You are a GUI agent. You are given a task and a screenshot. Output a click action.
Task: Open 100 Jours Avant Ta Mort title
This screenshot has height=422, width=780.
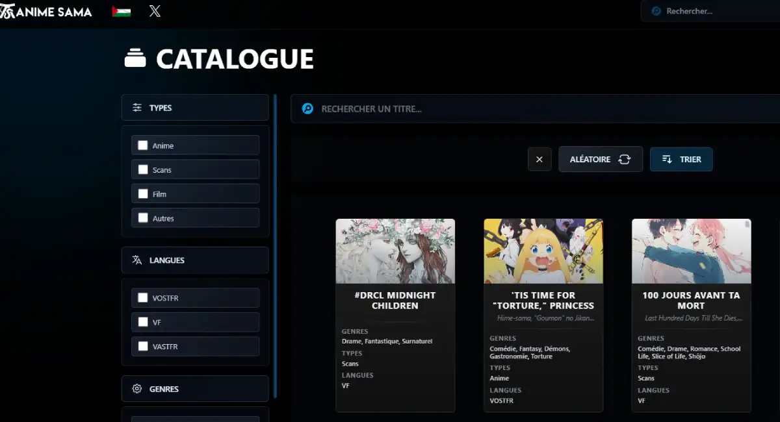(x=691, y=301)
